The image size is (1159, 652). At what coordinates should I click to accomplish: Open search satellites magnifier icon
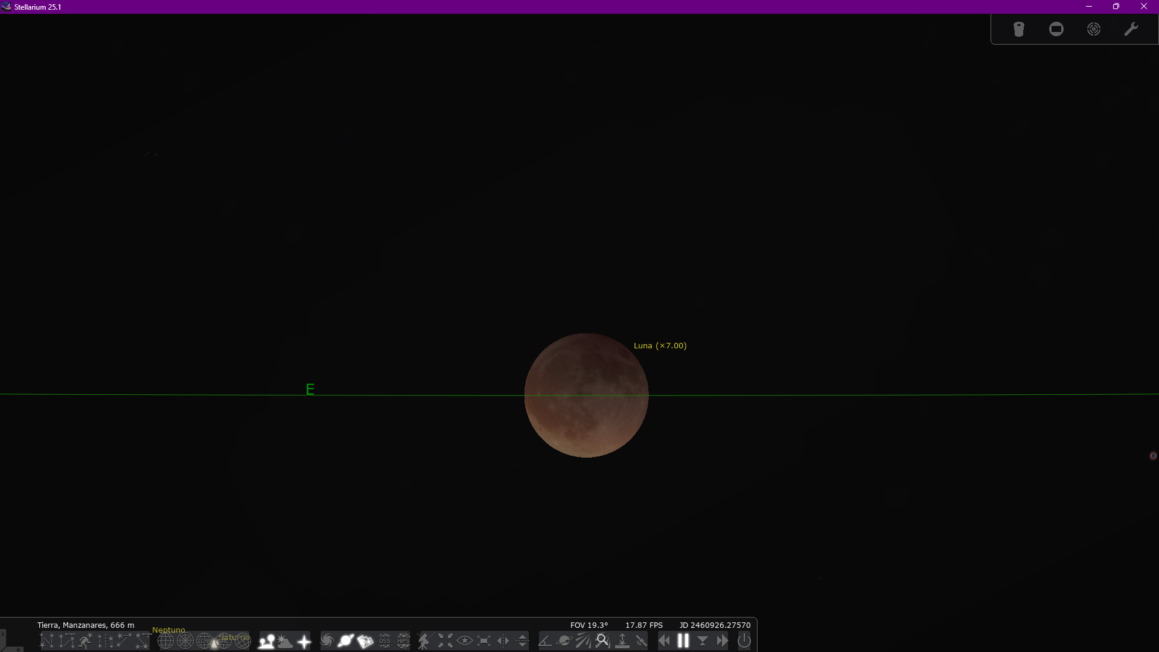(602, 641)
